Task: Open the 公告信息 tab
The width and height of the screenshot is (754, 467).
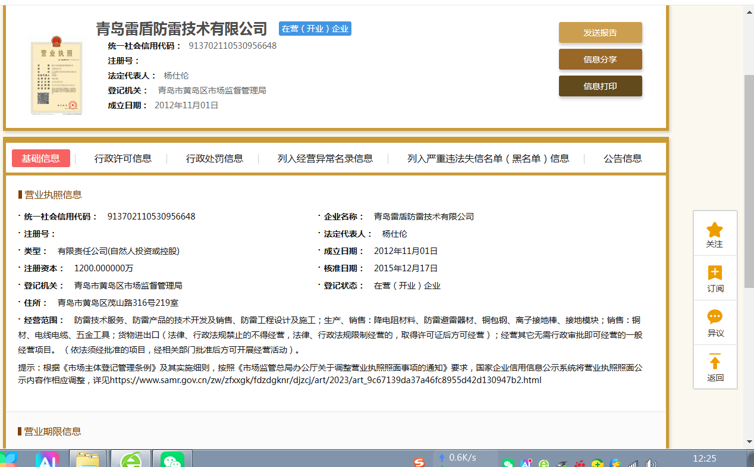Action: tap(623, 158)
